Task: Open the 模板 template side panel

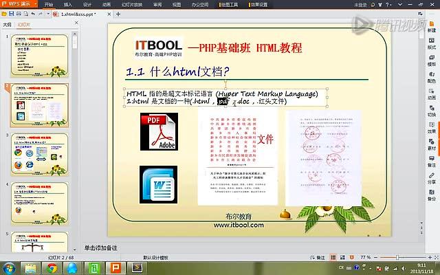Action: [432, 61]
